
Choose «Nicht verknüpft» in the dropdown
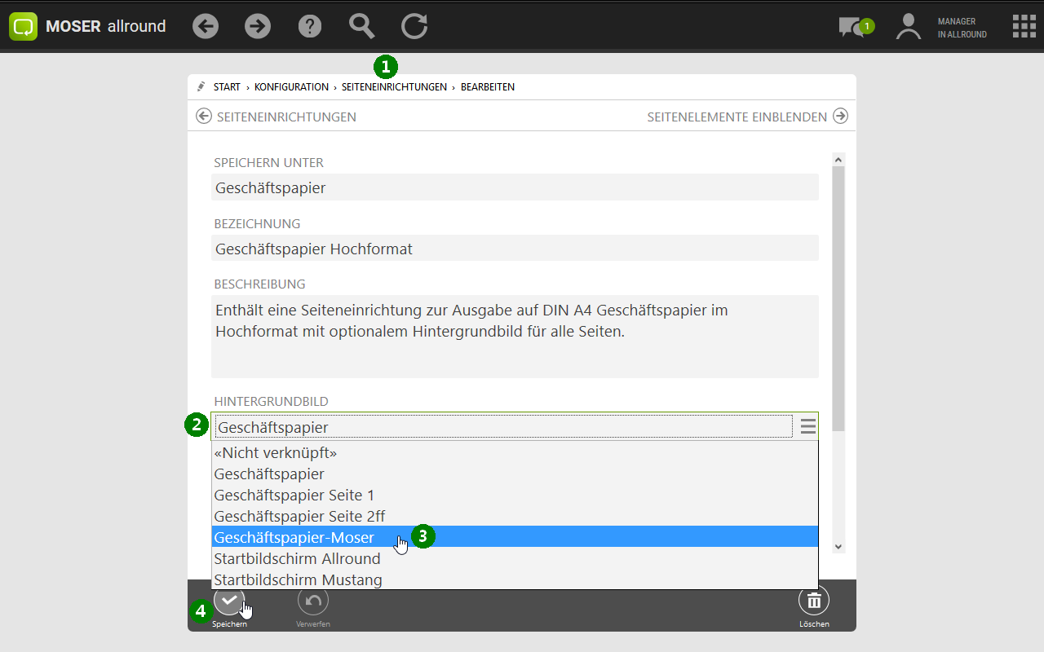[275, 452]
